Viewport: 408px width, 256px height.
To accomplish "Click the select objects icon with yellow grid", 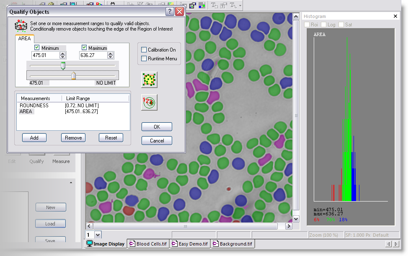I will 150,80.
